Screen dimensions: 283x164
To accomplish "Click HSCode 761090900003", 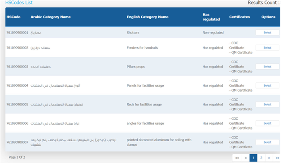I will click(x=17, y=67).
